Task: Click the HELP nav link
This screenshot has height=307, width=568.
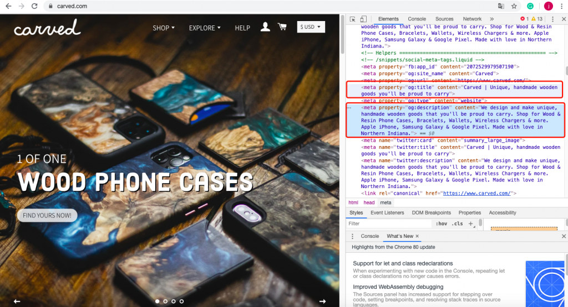Action: click(242, 28)
